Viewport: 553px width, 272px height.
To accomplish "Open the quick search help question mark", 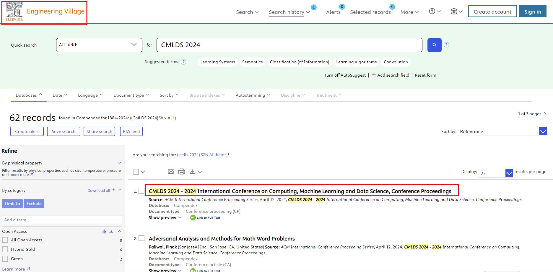I will (446, 45).
